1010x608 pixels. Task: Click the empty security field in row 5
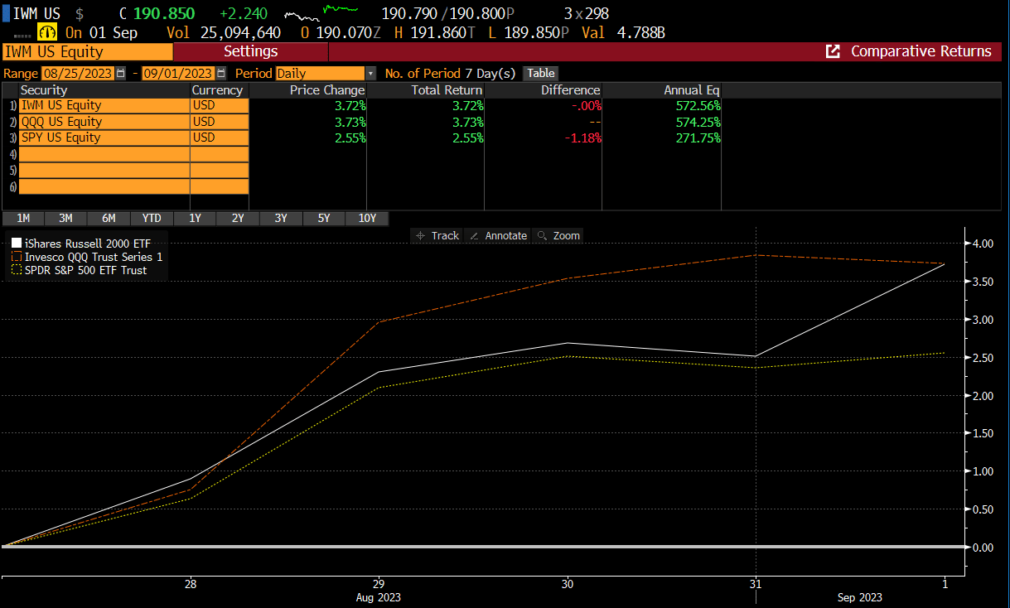[x=104, y=171]
